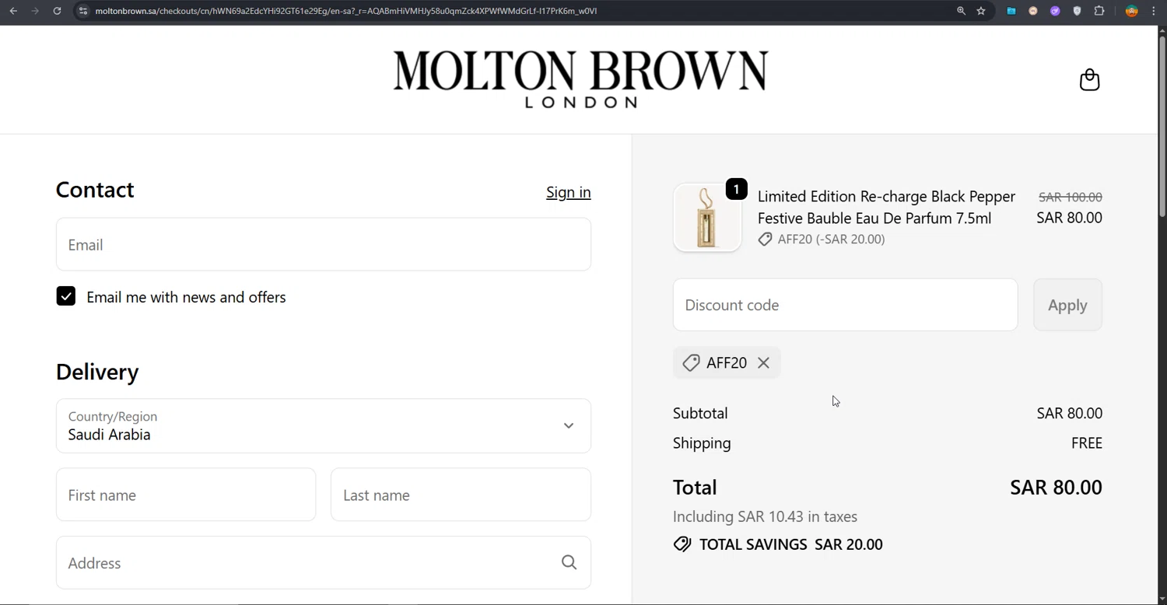This screenshot has height=605, width=1167.
Task: Open the browser profile avatar menu
Action: tap(1132, 11)
